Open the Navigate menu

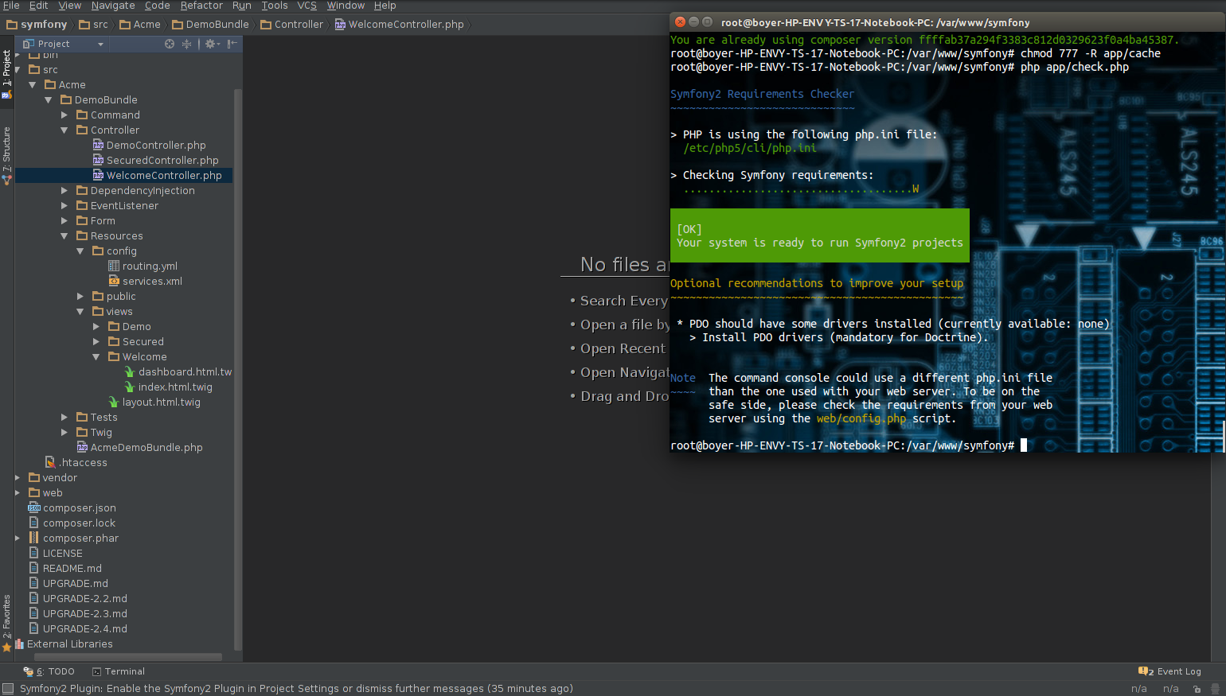113,6
